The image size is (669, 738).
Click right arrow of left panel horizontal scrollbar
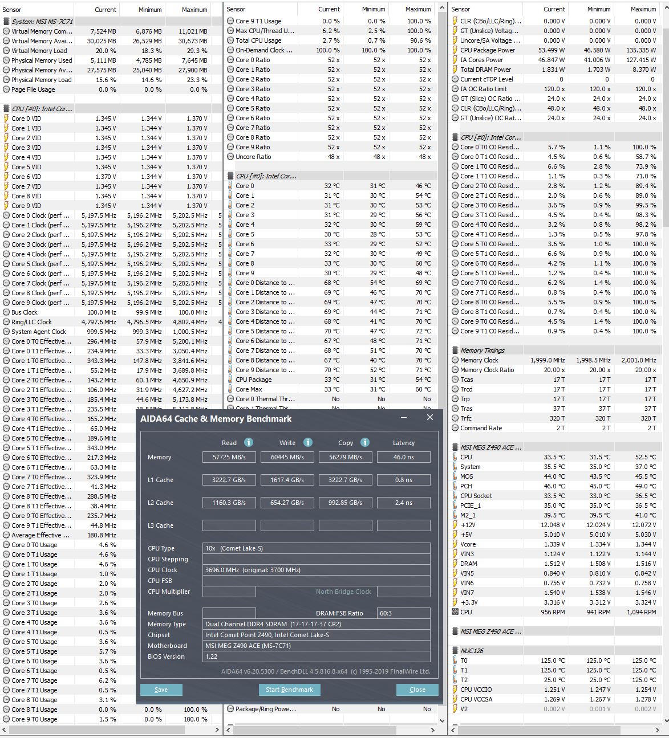(x=217, y=729)
